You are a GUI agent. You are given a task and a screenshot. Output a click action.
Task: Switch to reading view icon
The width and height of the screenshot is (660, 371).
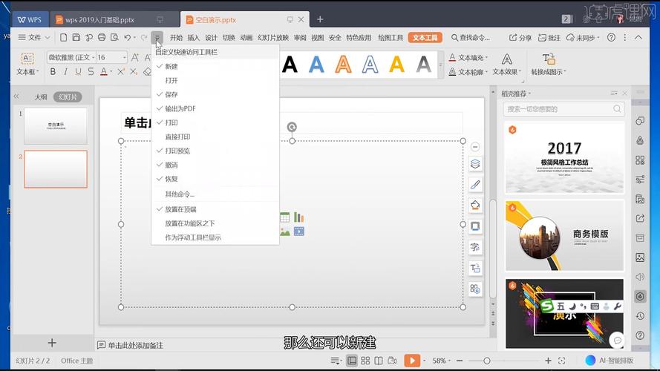tap(379, 361)
